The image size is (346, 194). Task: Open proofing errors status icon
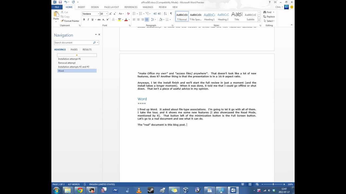click(85, 184)
